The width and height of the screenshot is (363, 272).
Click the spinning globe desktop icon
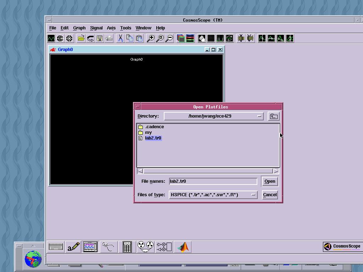click(x=33, y=259)
